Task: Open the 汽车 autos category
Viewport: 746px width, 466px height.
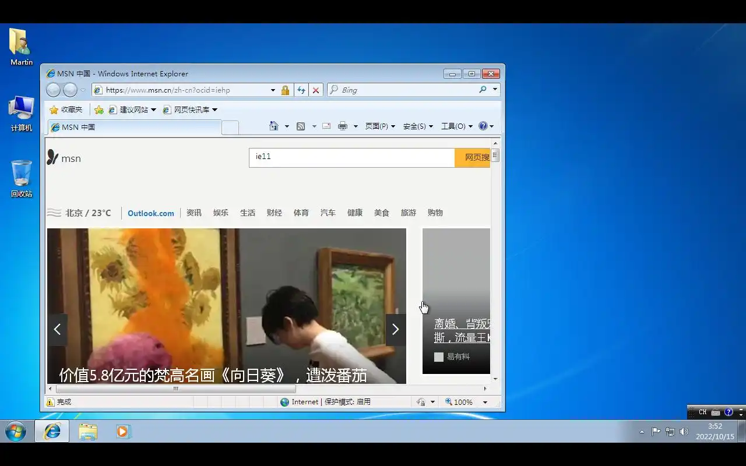Action: [328, 213]
